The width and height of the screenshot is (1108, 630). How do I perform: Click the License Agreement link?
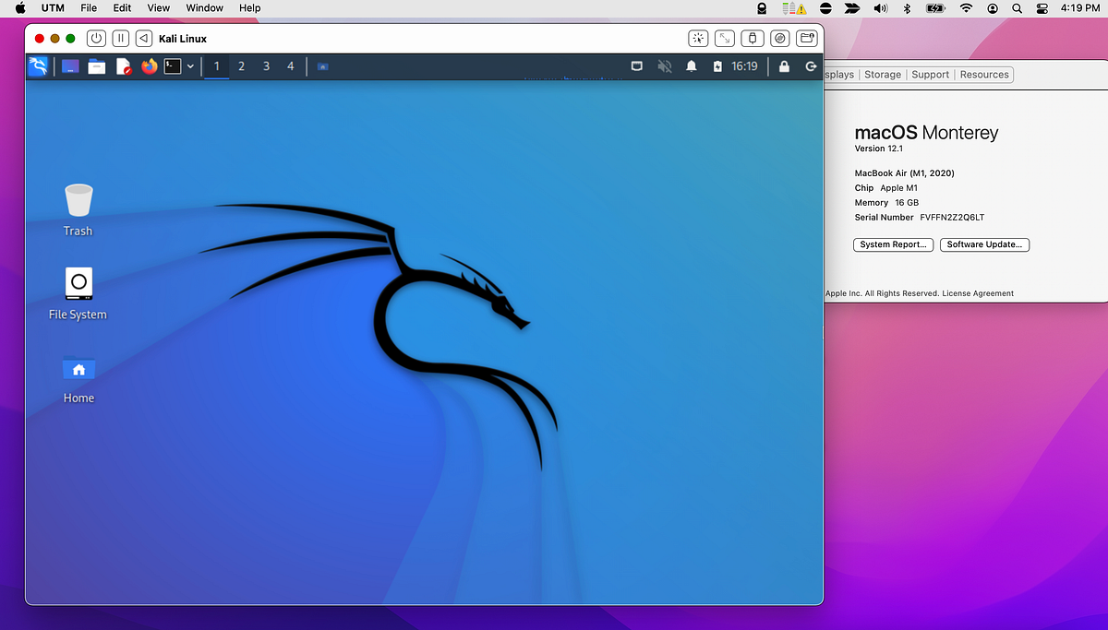click(x=979, y=292)
